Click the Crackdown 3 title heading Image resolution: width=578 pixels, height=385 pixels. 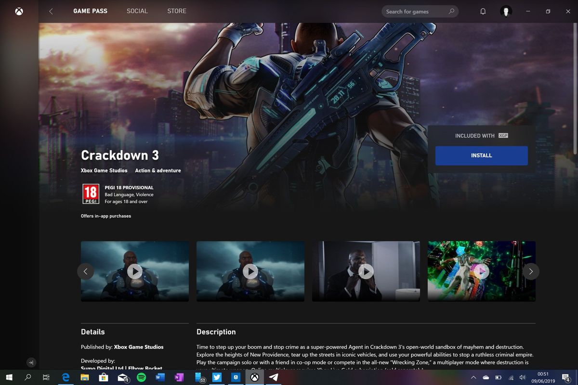click(x=120, y=155)
